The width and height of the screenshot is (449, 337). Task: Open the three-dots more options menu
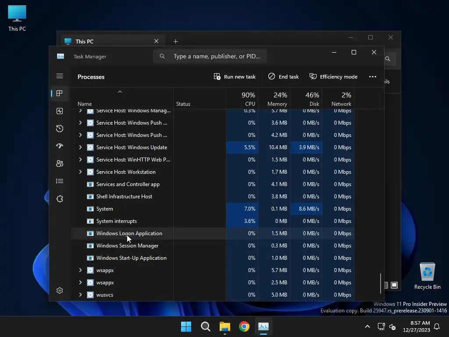coord(373,76)
